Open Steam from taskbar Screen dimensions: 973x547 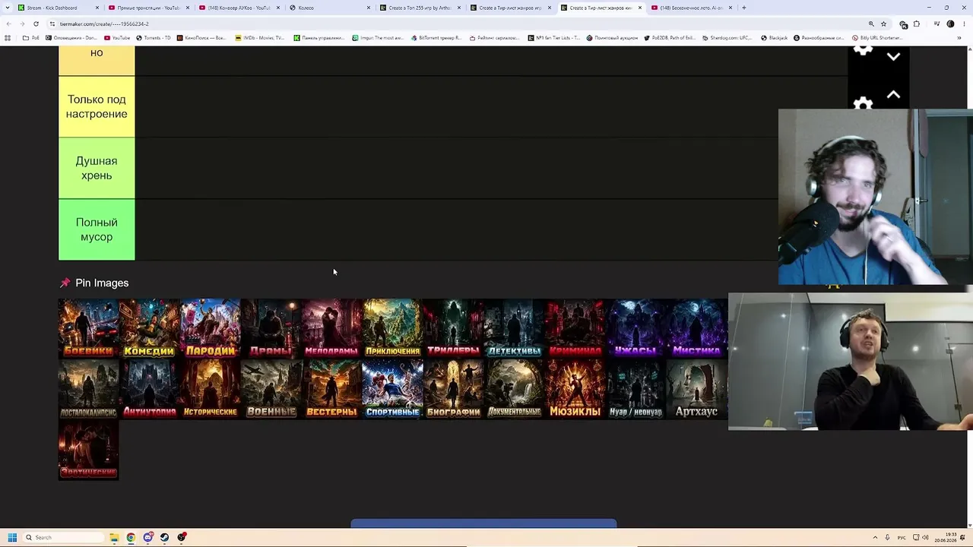pos(164,537)
